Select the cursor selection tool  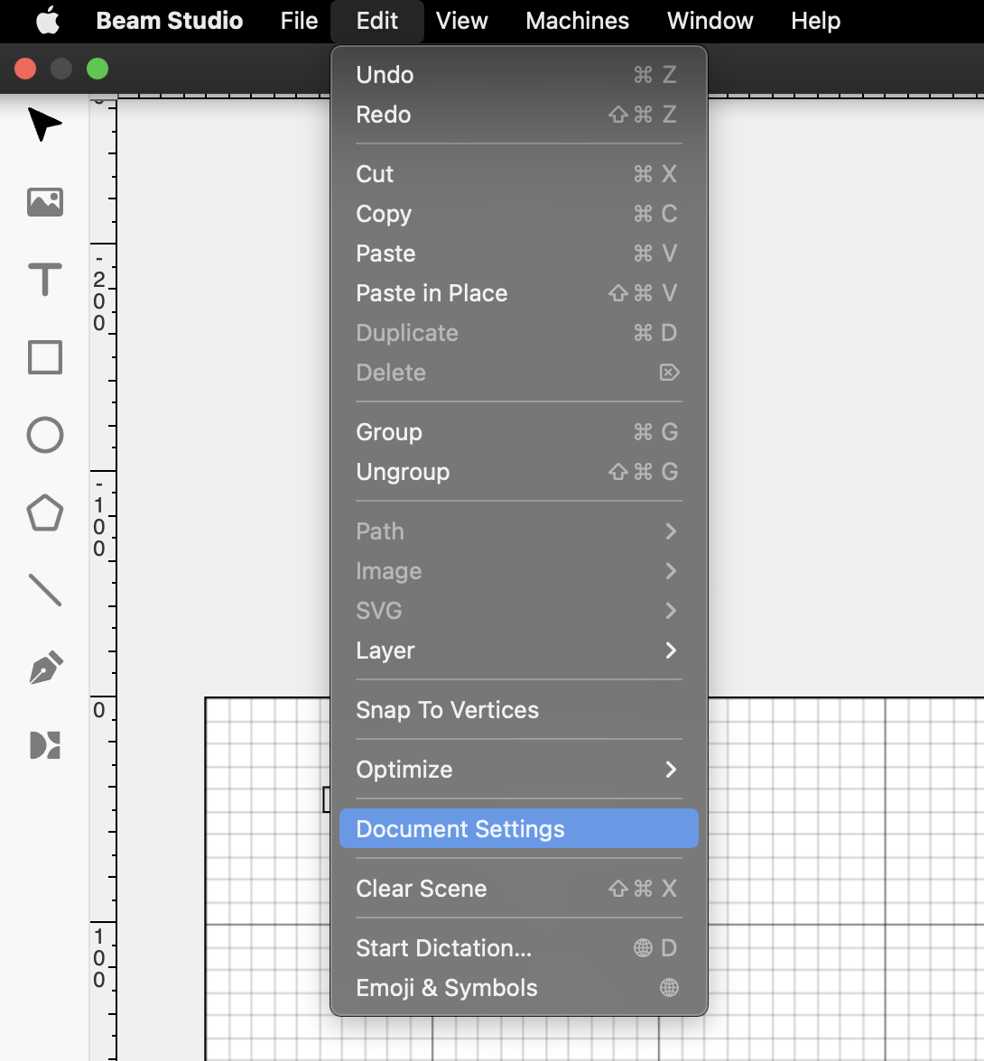click(x=43, y=125)
